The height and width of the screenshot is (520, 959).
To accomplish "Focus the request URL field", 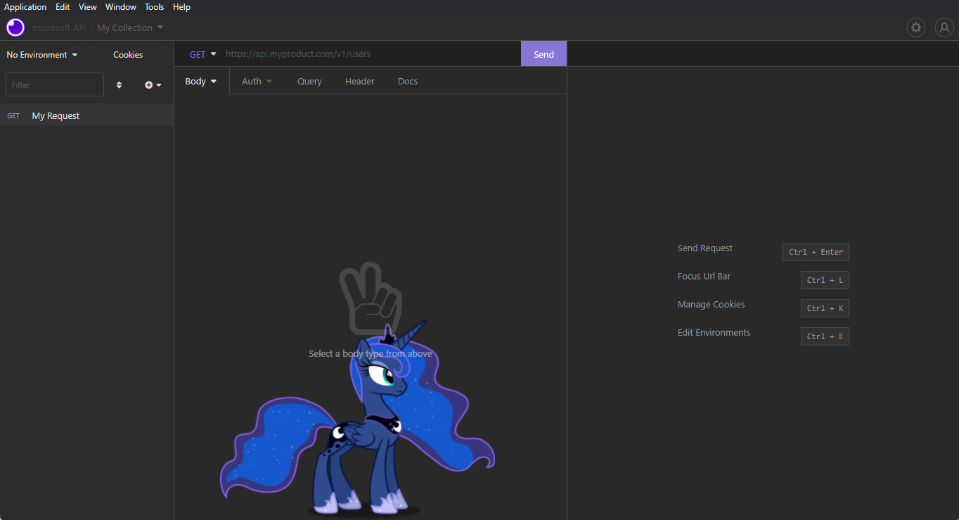I will pos(371,54).
